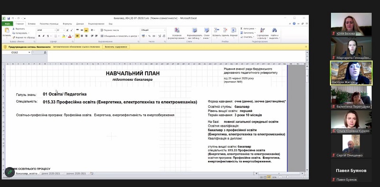Click the AutoSum (Автосумма) sigma icon

coord(242,28)
